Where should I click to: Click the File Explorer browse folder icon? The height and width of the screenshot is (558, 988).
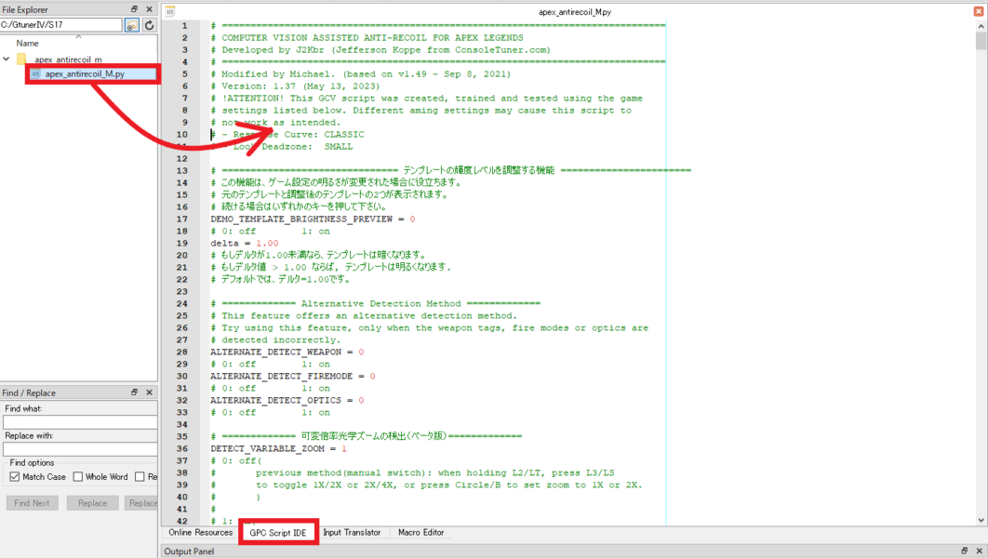132,25
